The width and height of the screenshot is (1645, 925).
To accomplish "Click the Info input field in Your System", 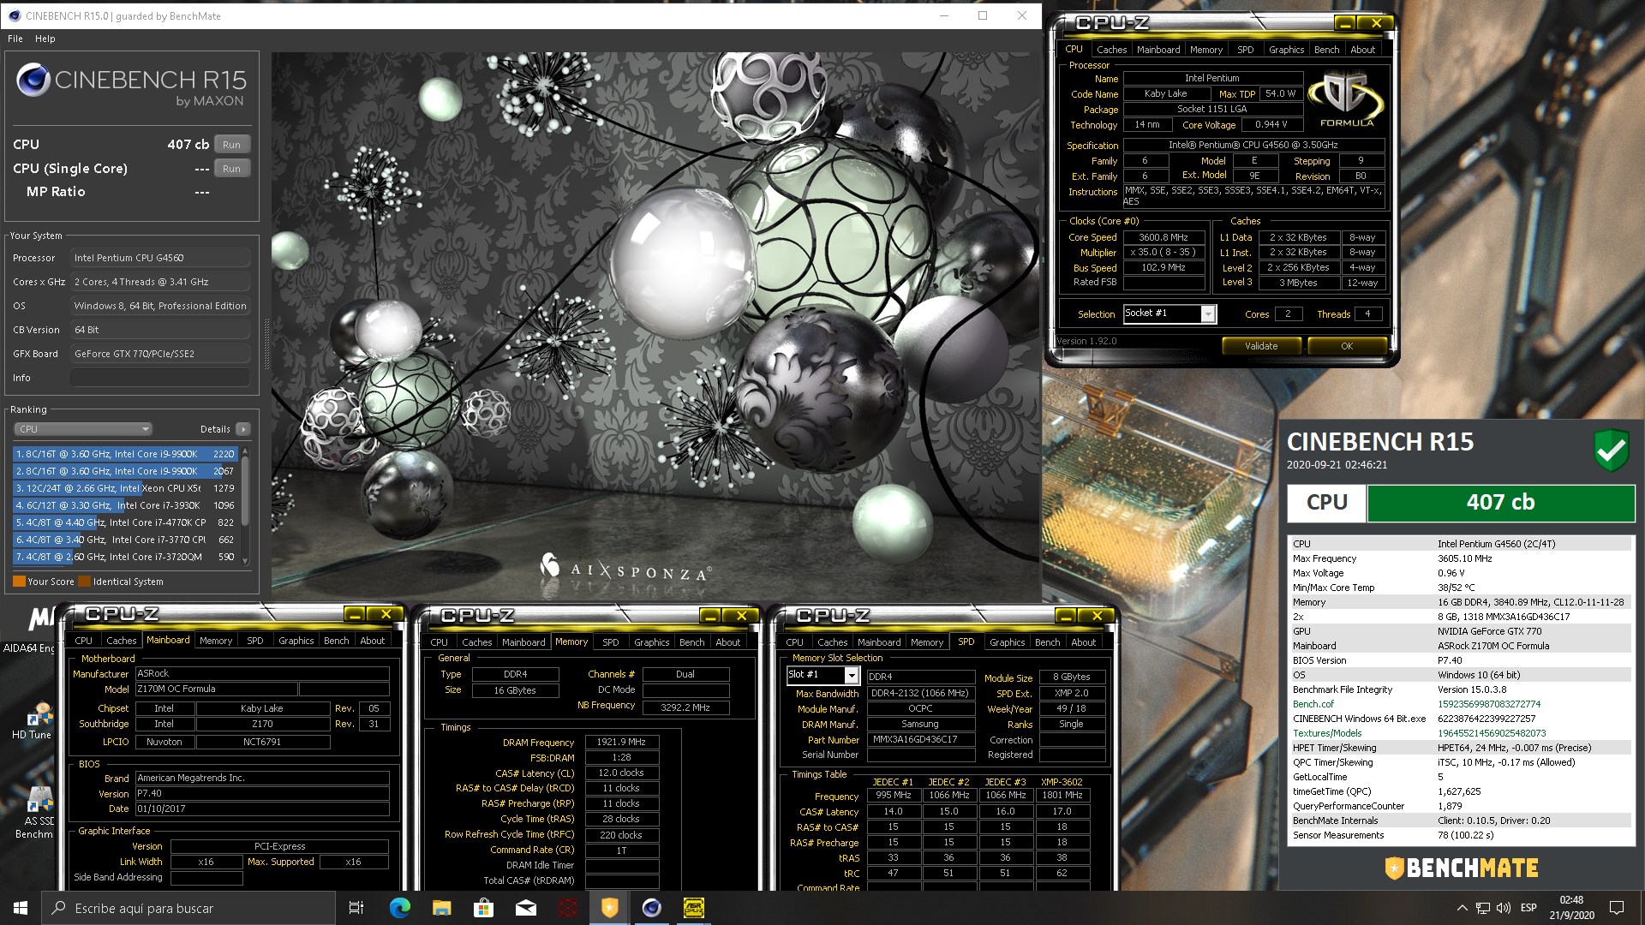I will coord(160,378).
